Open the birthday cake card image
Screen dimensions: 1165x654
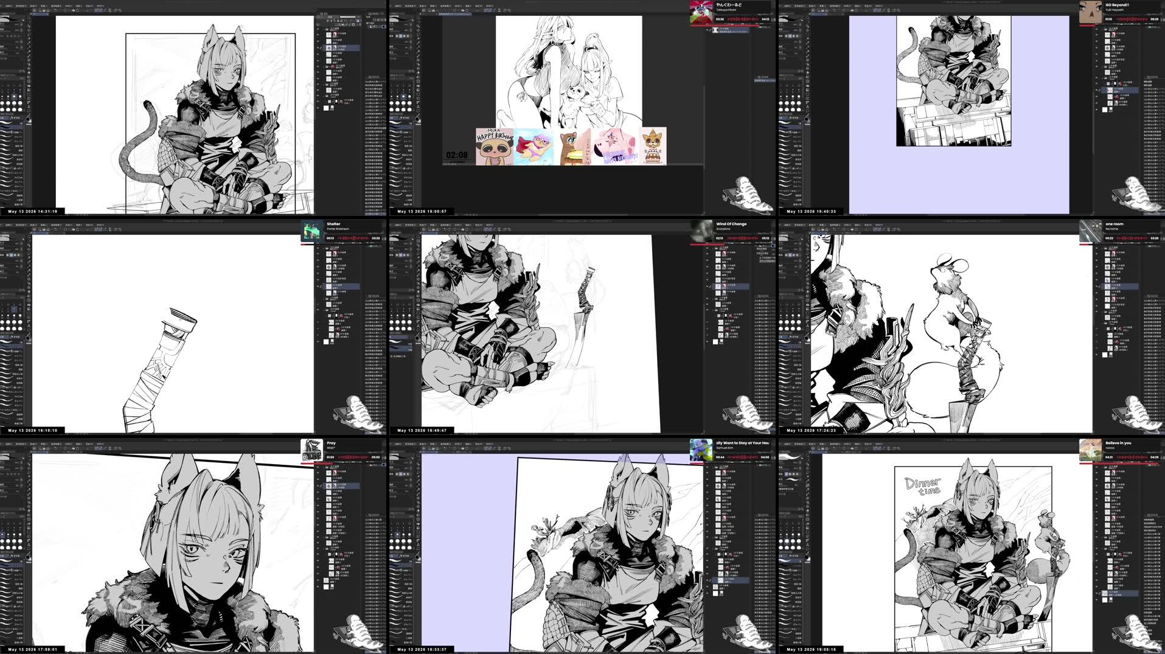coord(654,147)
